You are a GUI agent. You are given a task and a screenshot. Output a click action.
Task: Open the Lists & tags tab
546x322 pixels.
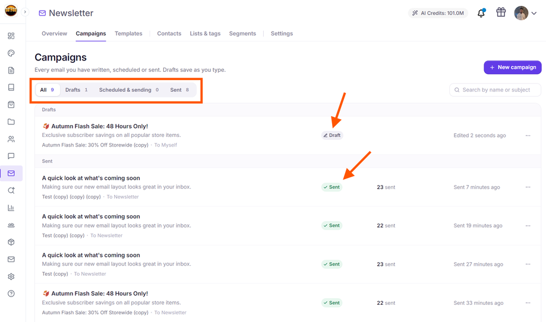tap(205, 33)
